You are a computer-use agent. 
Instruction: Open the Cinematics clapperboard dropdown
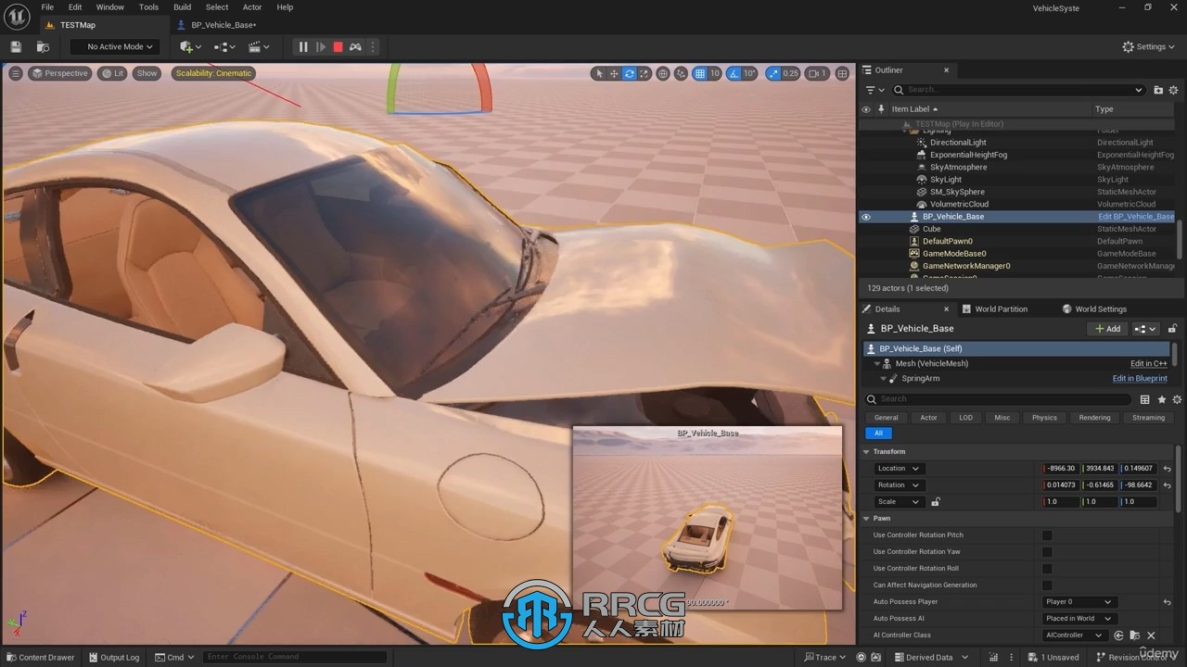[x=259, y=46]
